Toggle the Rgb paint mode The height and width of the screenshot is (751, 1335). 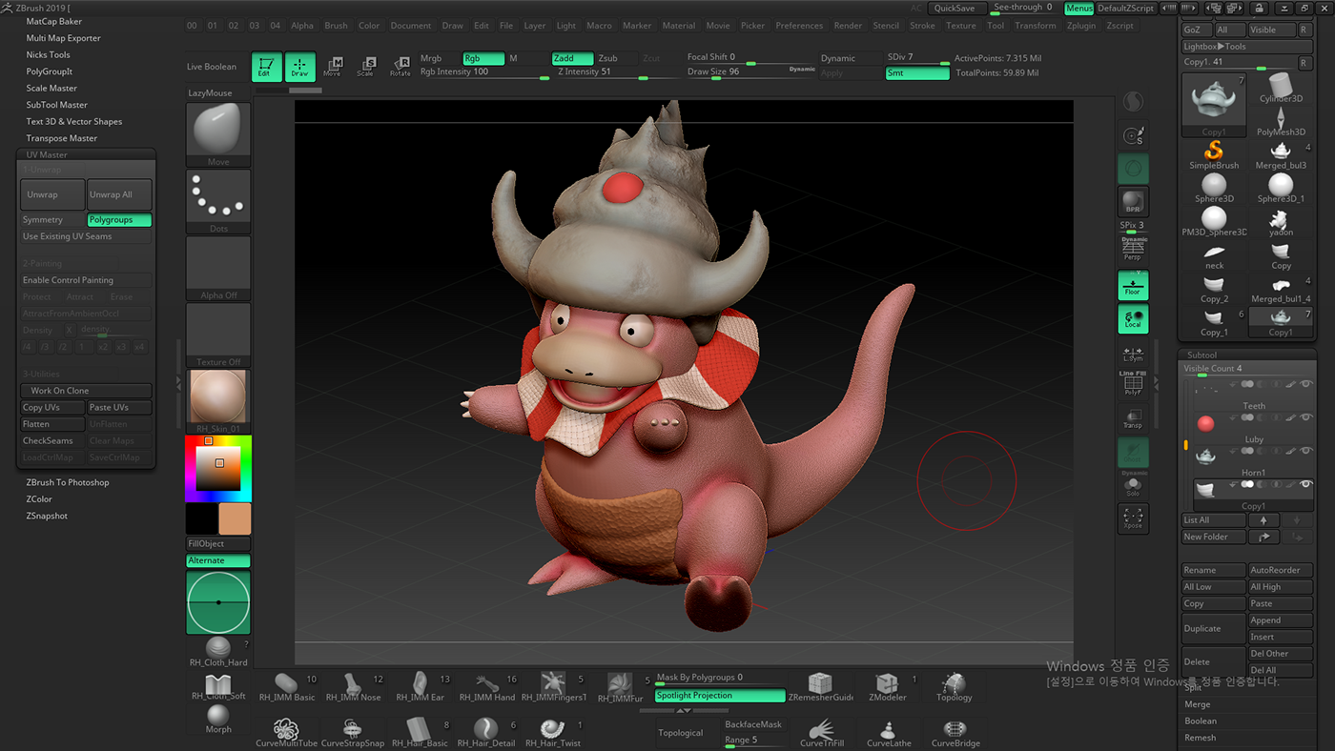click(x=484, y=58)
